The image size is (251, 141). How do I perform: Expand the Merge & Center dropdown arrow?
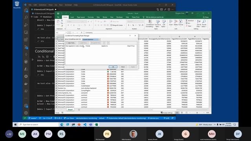point(124,25)
